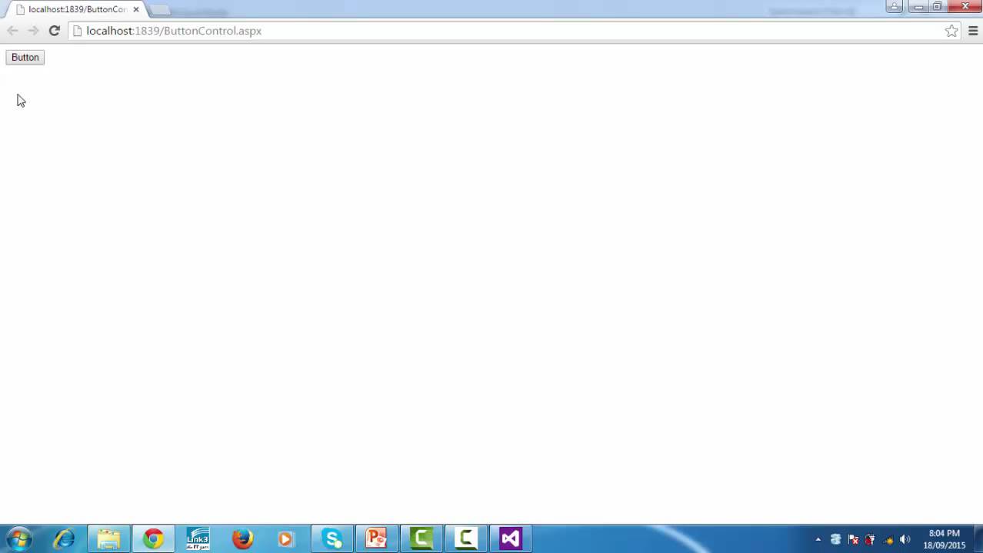Open Skype from the taskbar
The image size is (983, 553).
tap(332, 539)
